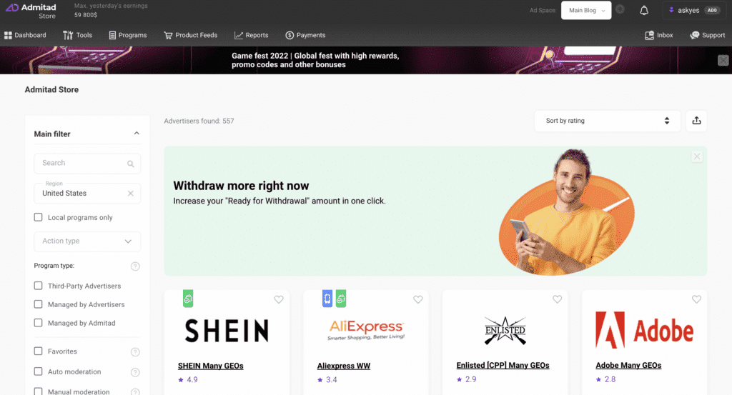Open Enlisted [CPP] Many GEOs link
Image resolution: width=732 pixels, height=395 pixels.
pyautogui.click(x=503, y=365)
